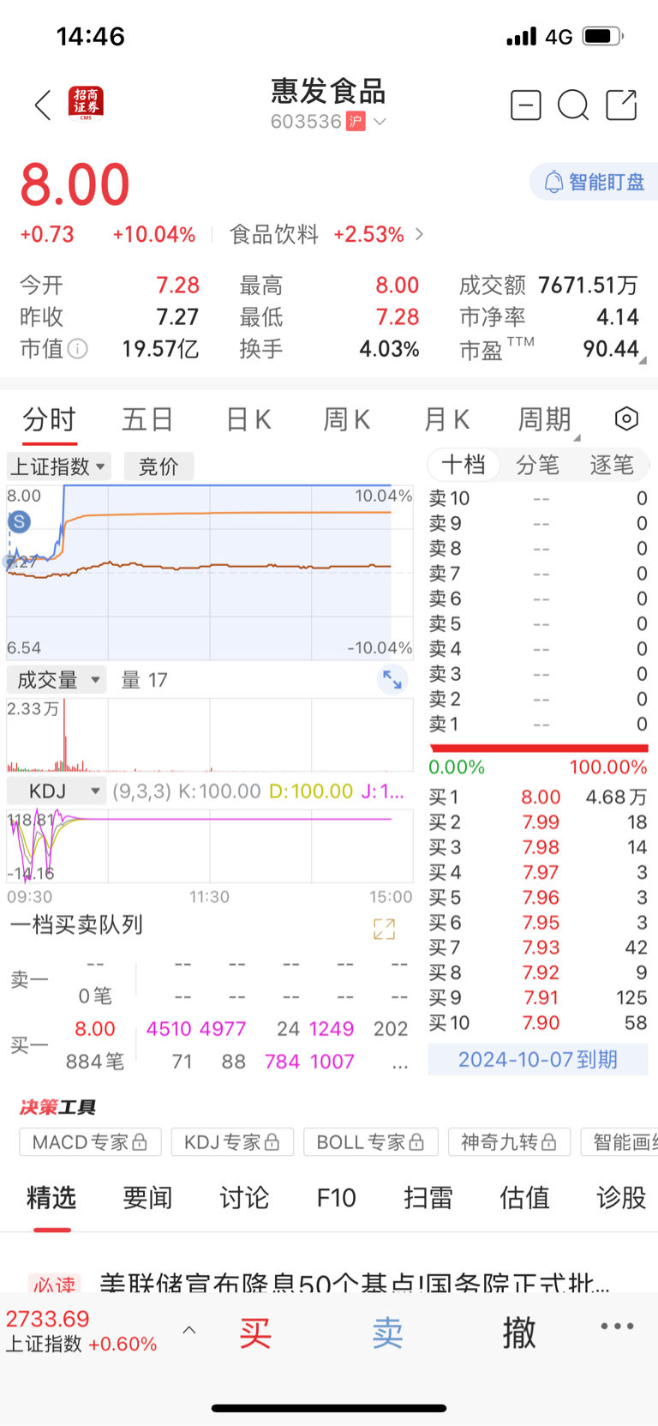Switch to the 日K tab
The image size is (658, 1426).
tap(248, 419)
